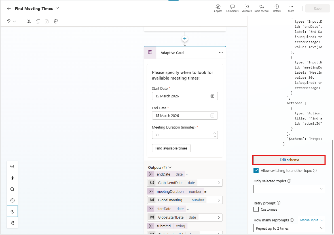Open the Repeat up to 2 times dropdown
Screen dimensions: 334x235
(x=289, y=228)
